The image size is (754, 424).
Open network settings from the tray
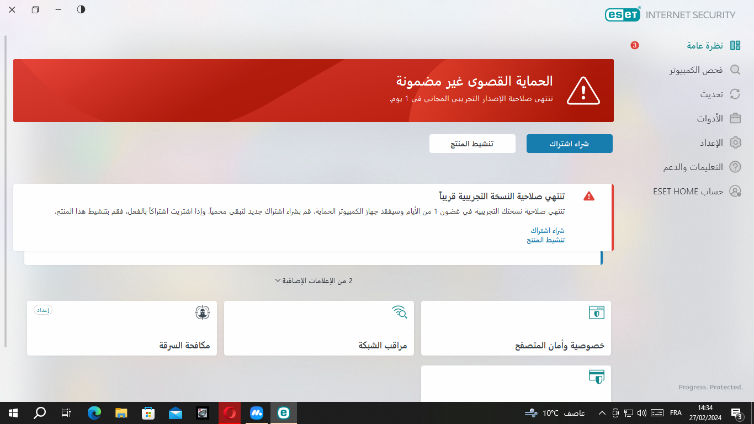click(x=629, y=413)
